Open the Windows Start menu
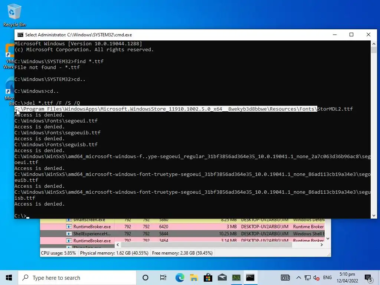380x285 pixels. coord(9,278)
